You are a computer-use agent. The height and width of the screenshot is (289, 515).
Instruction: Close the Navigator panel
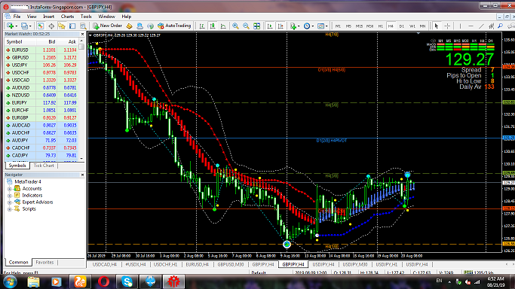82,175
